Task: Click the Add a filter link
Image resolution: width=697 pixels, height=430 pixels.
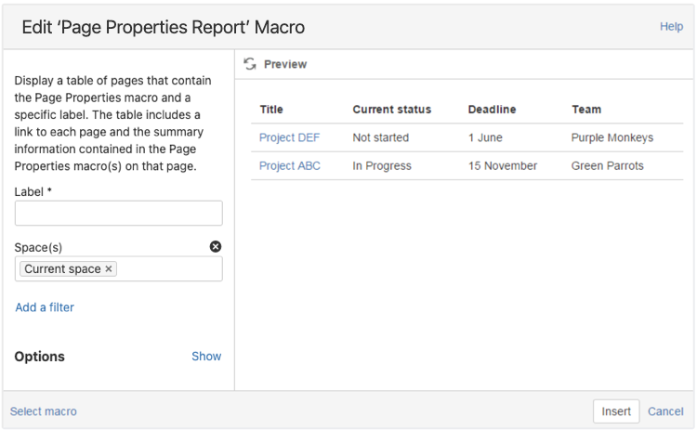Action: pos(45,307)
